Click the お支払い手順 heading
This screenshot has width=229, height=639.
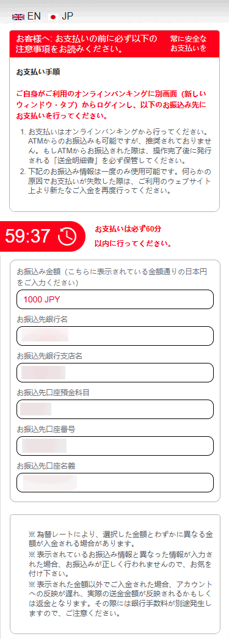click(x=38, y=73)
